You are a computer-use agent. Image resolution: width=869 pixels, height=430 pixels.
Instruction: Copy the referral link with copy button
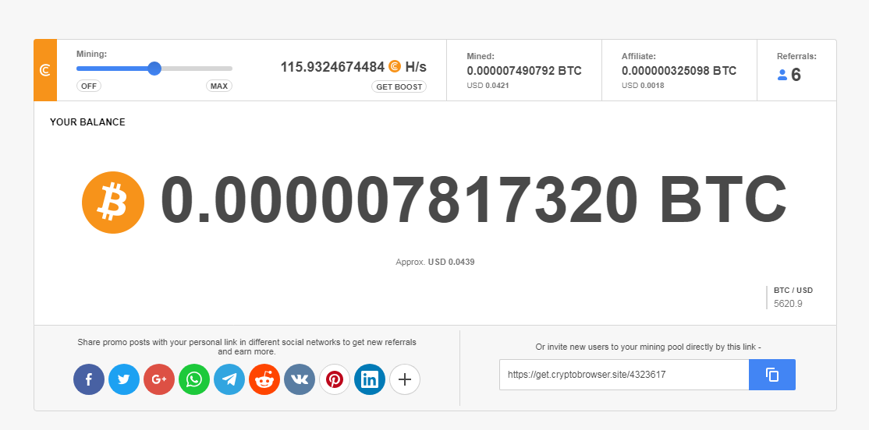click(x=772, y=375)
